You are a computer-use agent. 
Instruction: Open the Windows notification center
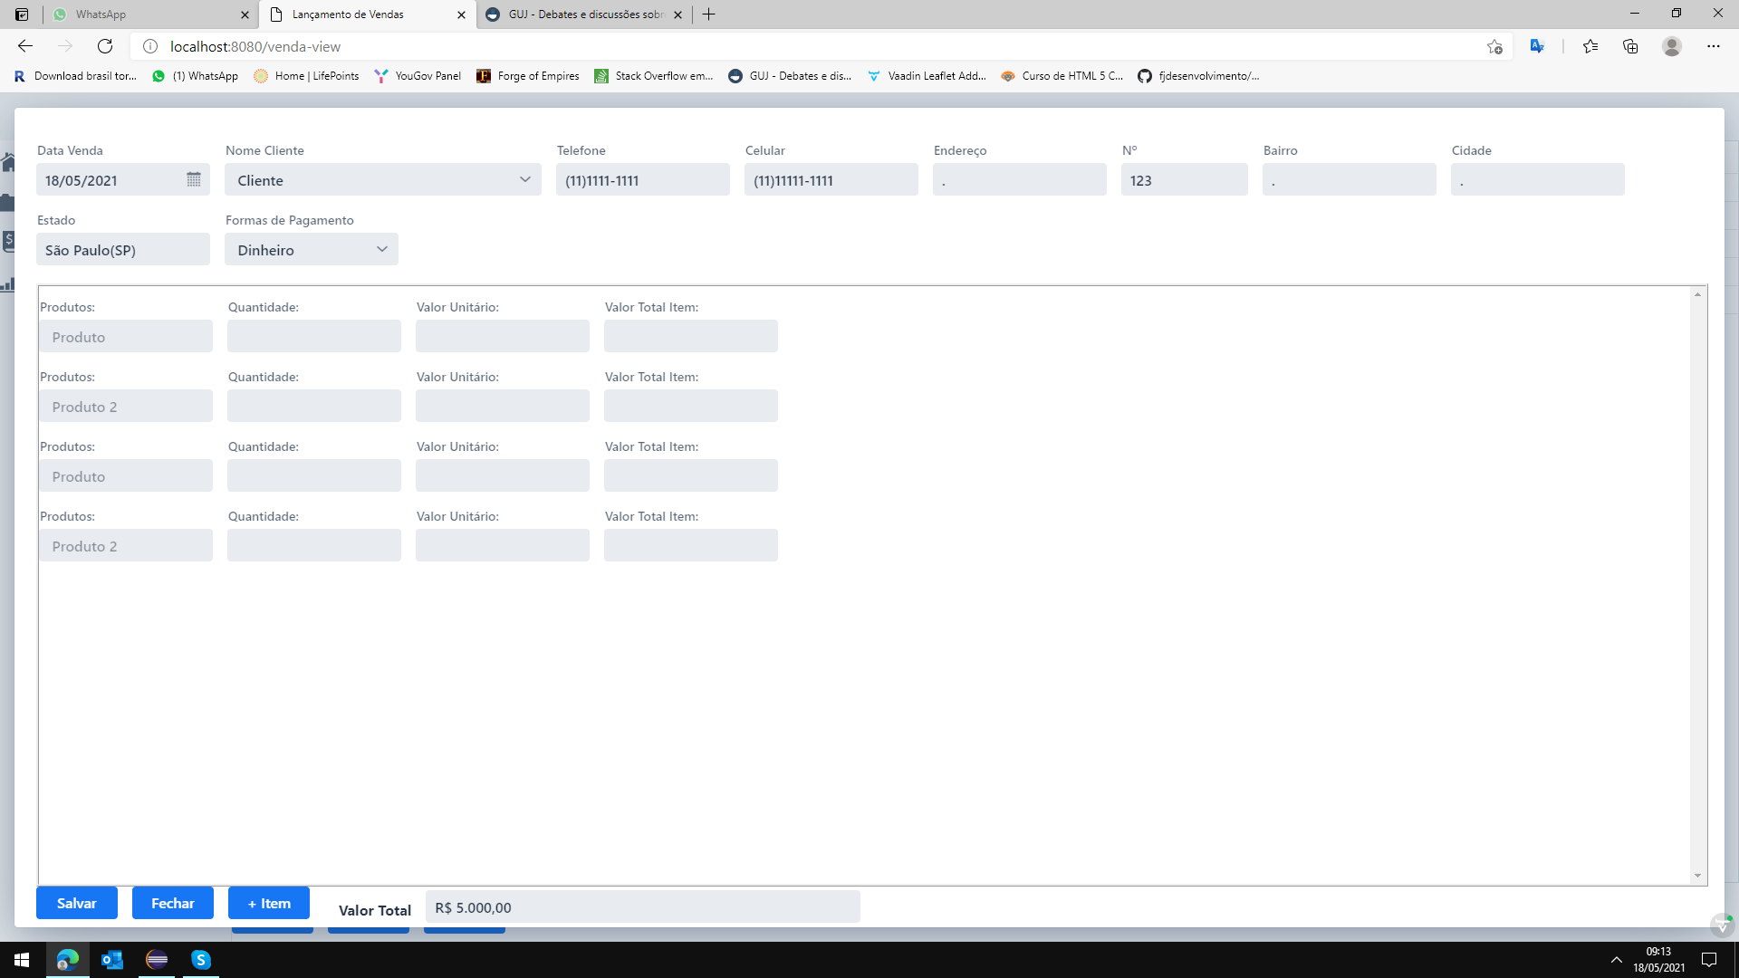coord(1709,960)
